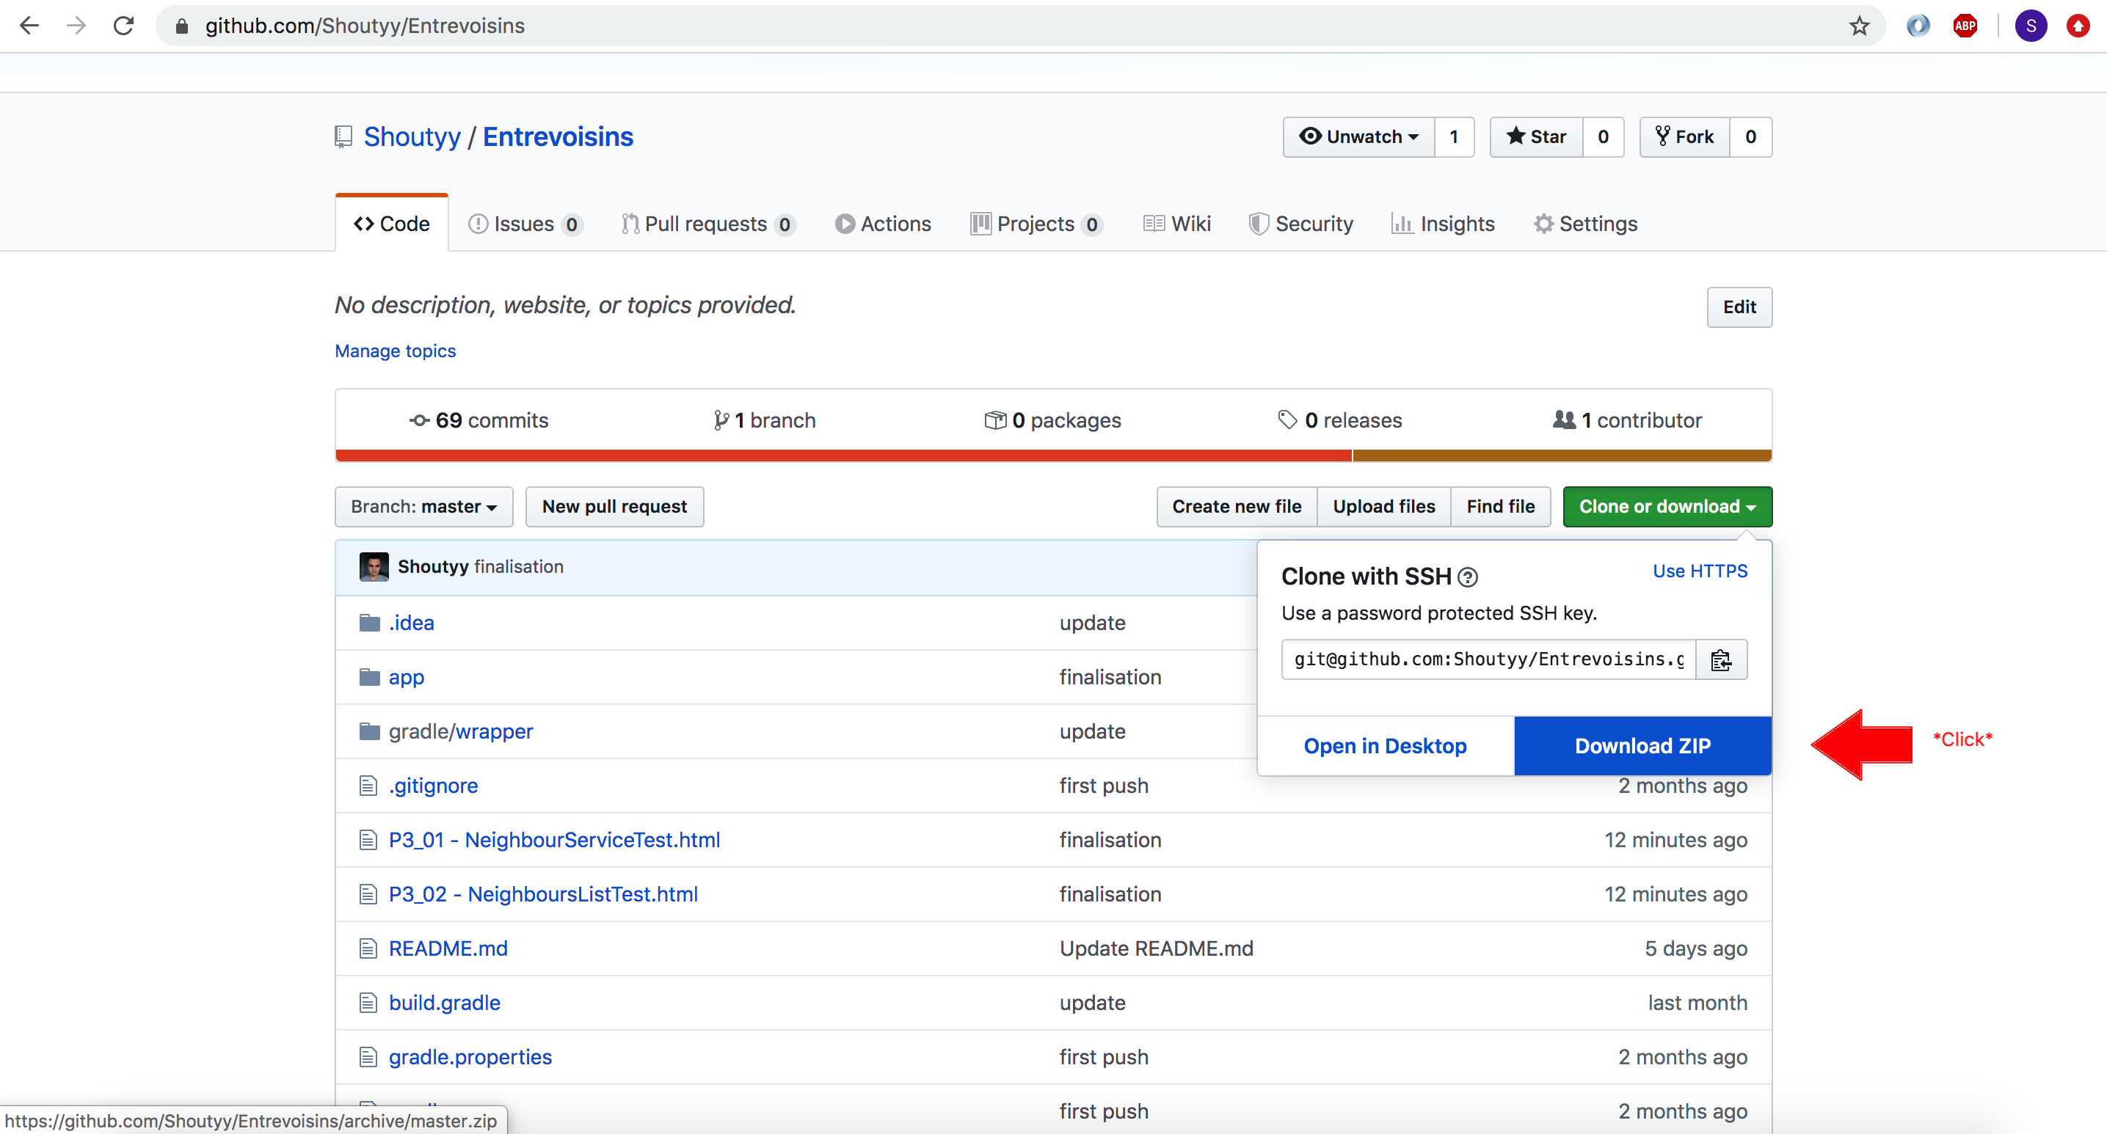Image resolution: width=2107 pixels, height=1134 pixels.
Task: Click the AdBlock Plus extension icon
Action: coord(1965,26)
